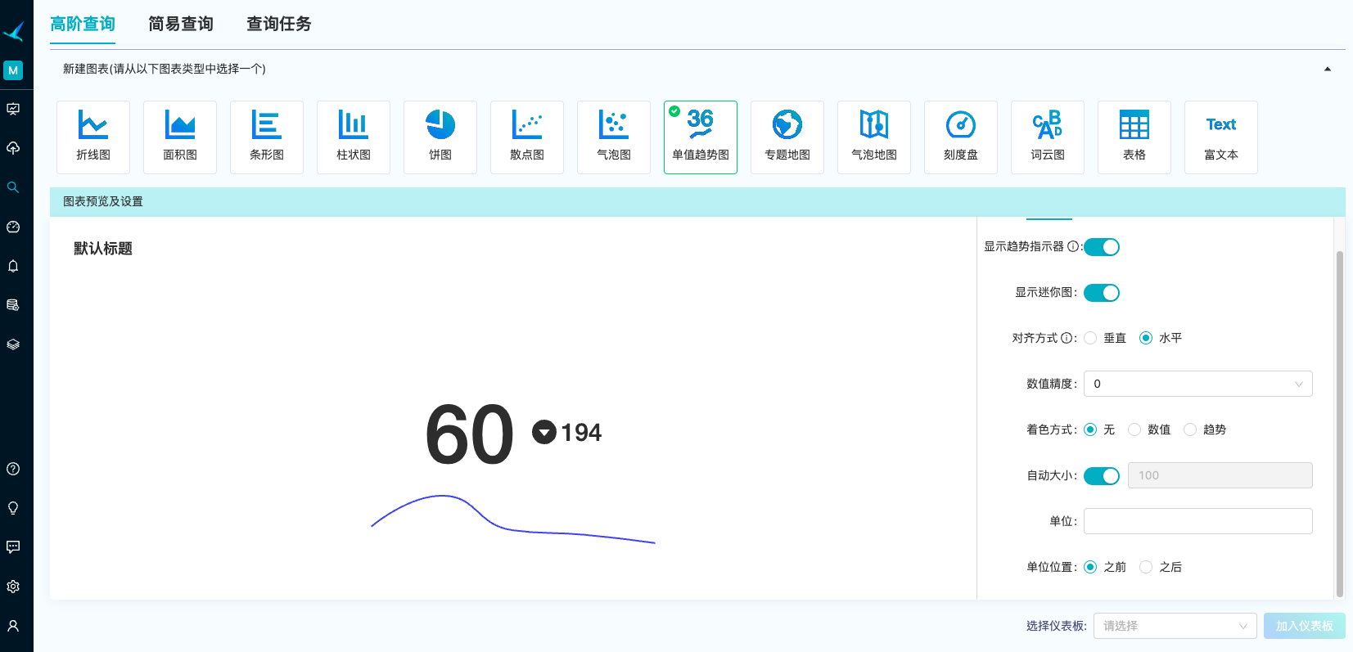
Task: Open the search magnifier sidebar icon
Action: 13,187
